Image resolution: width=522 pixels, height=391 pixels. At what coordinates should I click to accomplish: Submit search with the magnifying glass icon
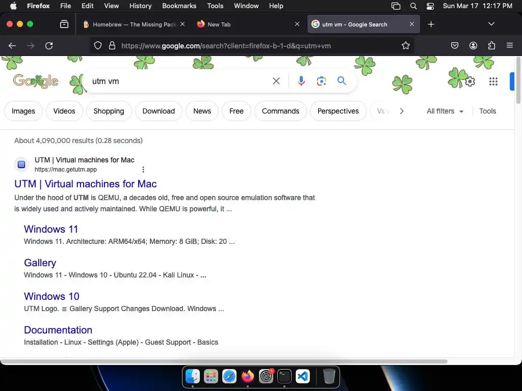(342, 81)
